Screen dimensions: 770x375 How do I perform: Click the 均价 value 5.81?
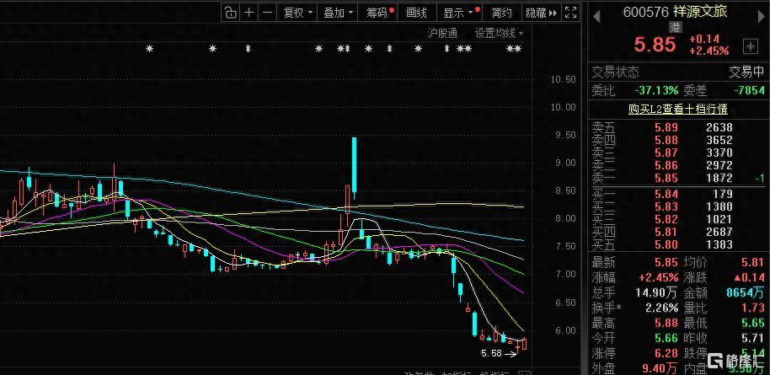click(753, 262)
